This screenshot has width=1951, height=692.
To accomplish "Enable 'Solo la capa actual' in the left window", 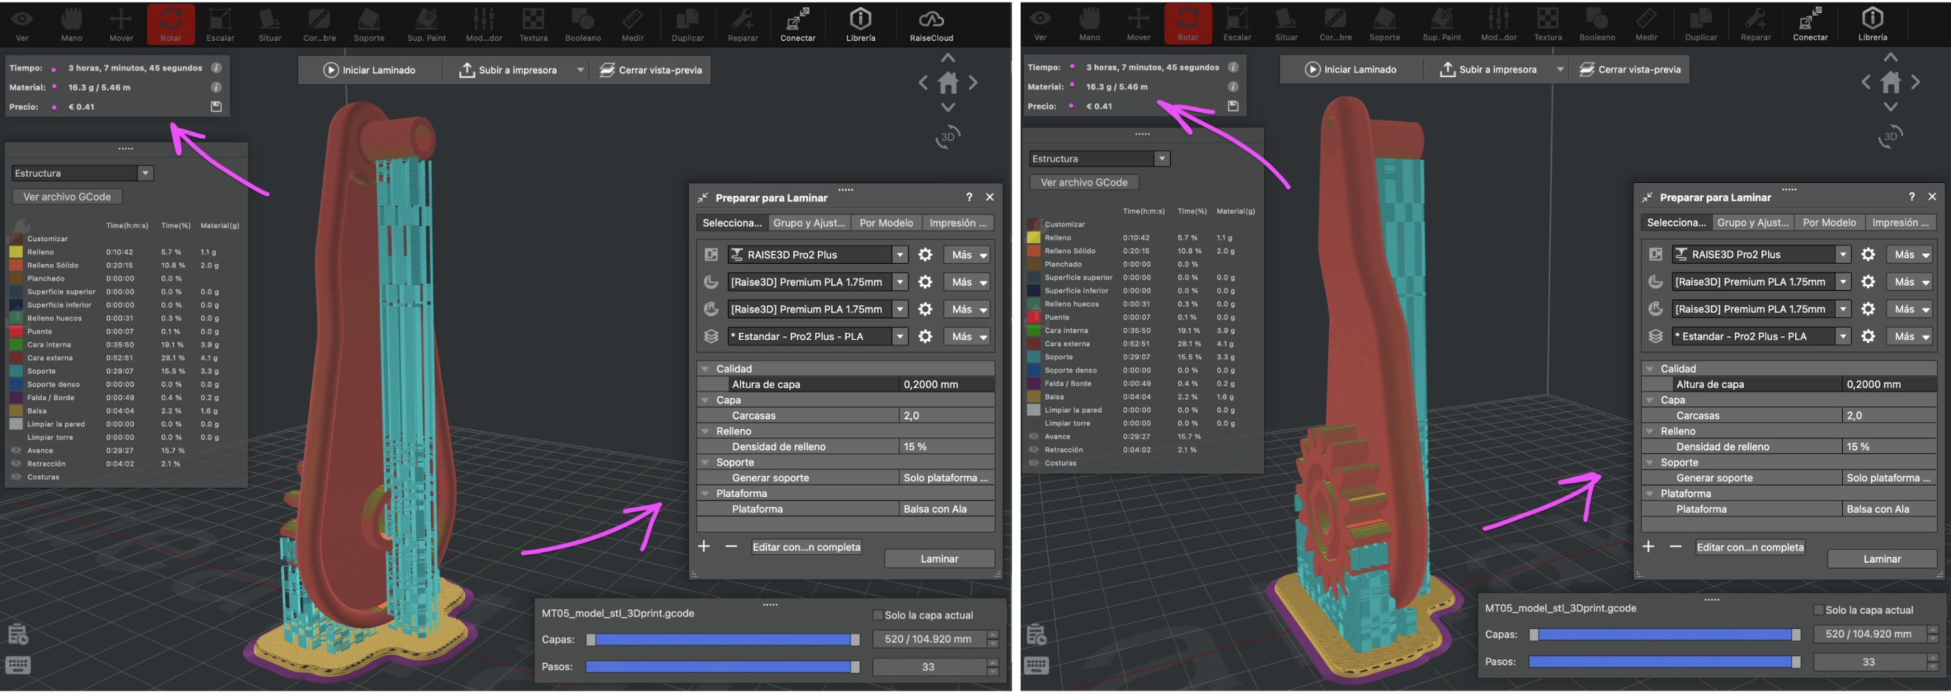I will pos(878,615).
